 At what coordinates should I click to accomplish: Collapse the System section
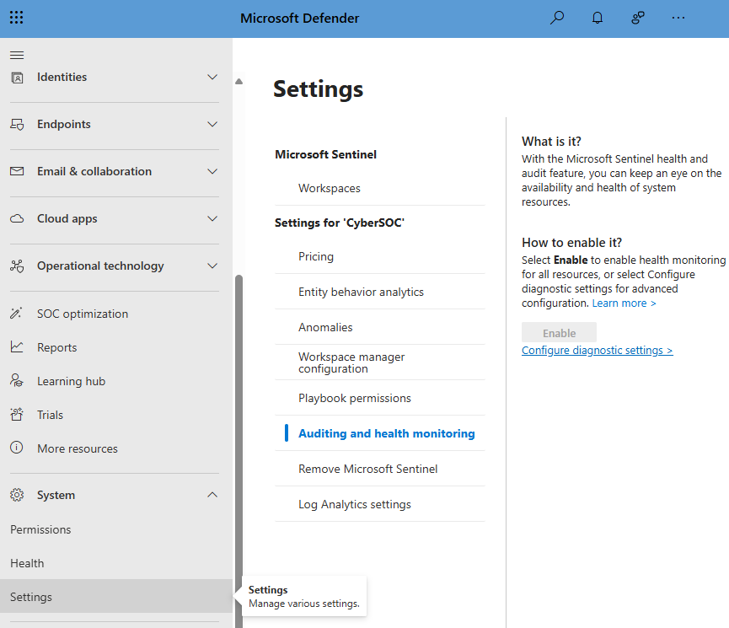pos(212,495)
